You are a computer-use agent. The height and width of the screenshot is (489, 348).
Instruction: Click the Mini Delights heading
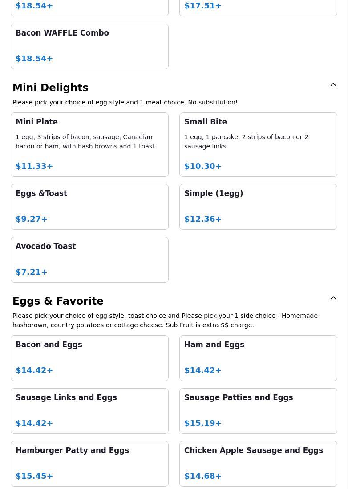pos(50,88)
